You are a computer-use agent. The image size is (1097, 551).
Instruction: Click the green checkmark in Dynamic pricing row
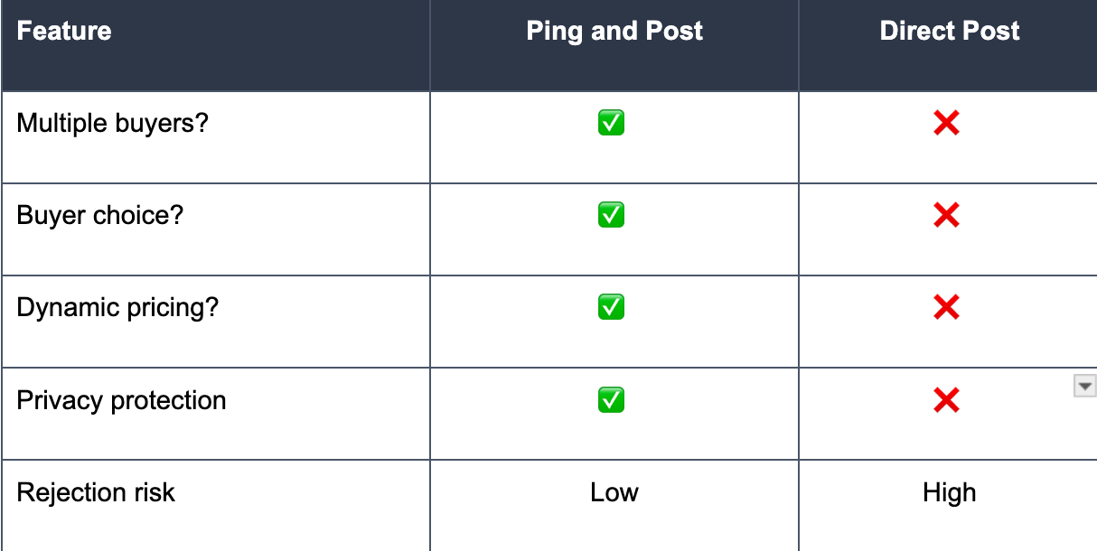[611, 307]
